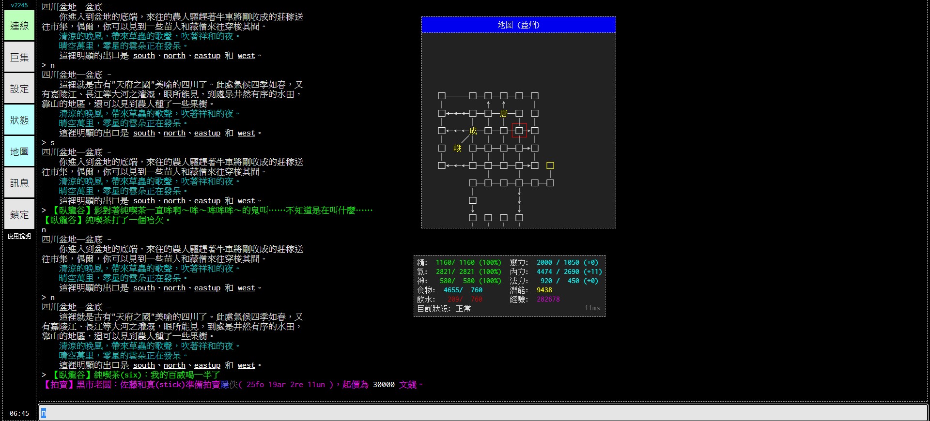Click north exit in the bottommost exits line
Image resolution: width=930 pixels, height=421 pixels.
tap(174, 365)
